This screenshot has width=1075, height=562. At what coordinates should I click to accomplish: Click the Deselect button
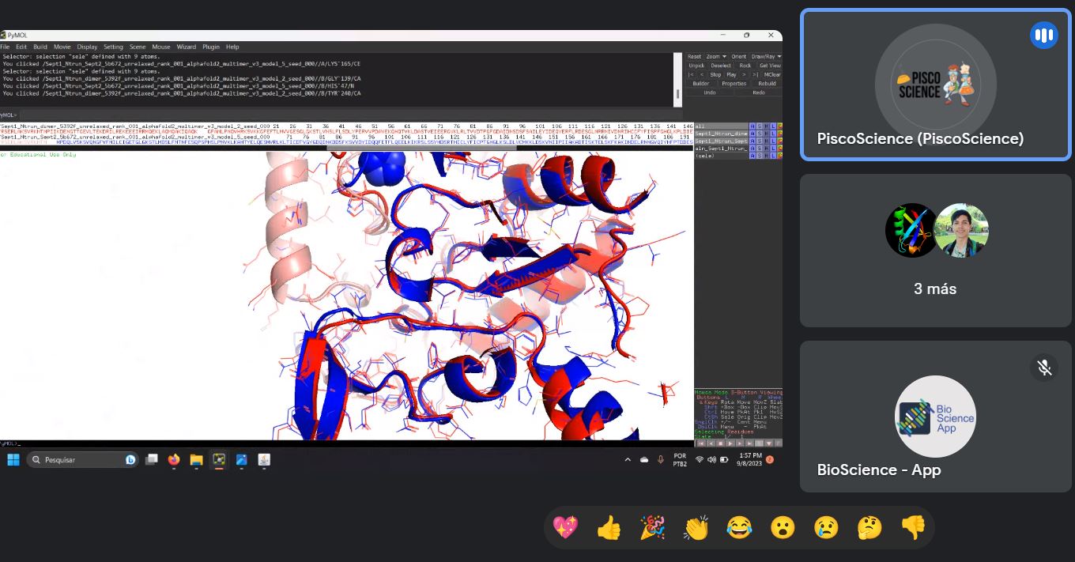[720, 66]
